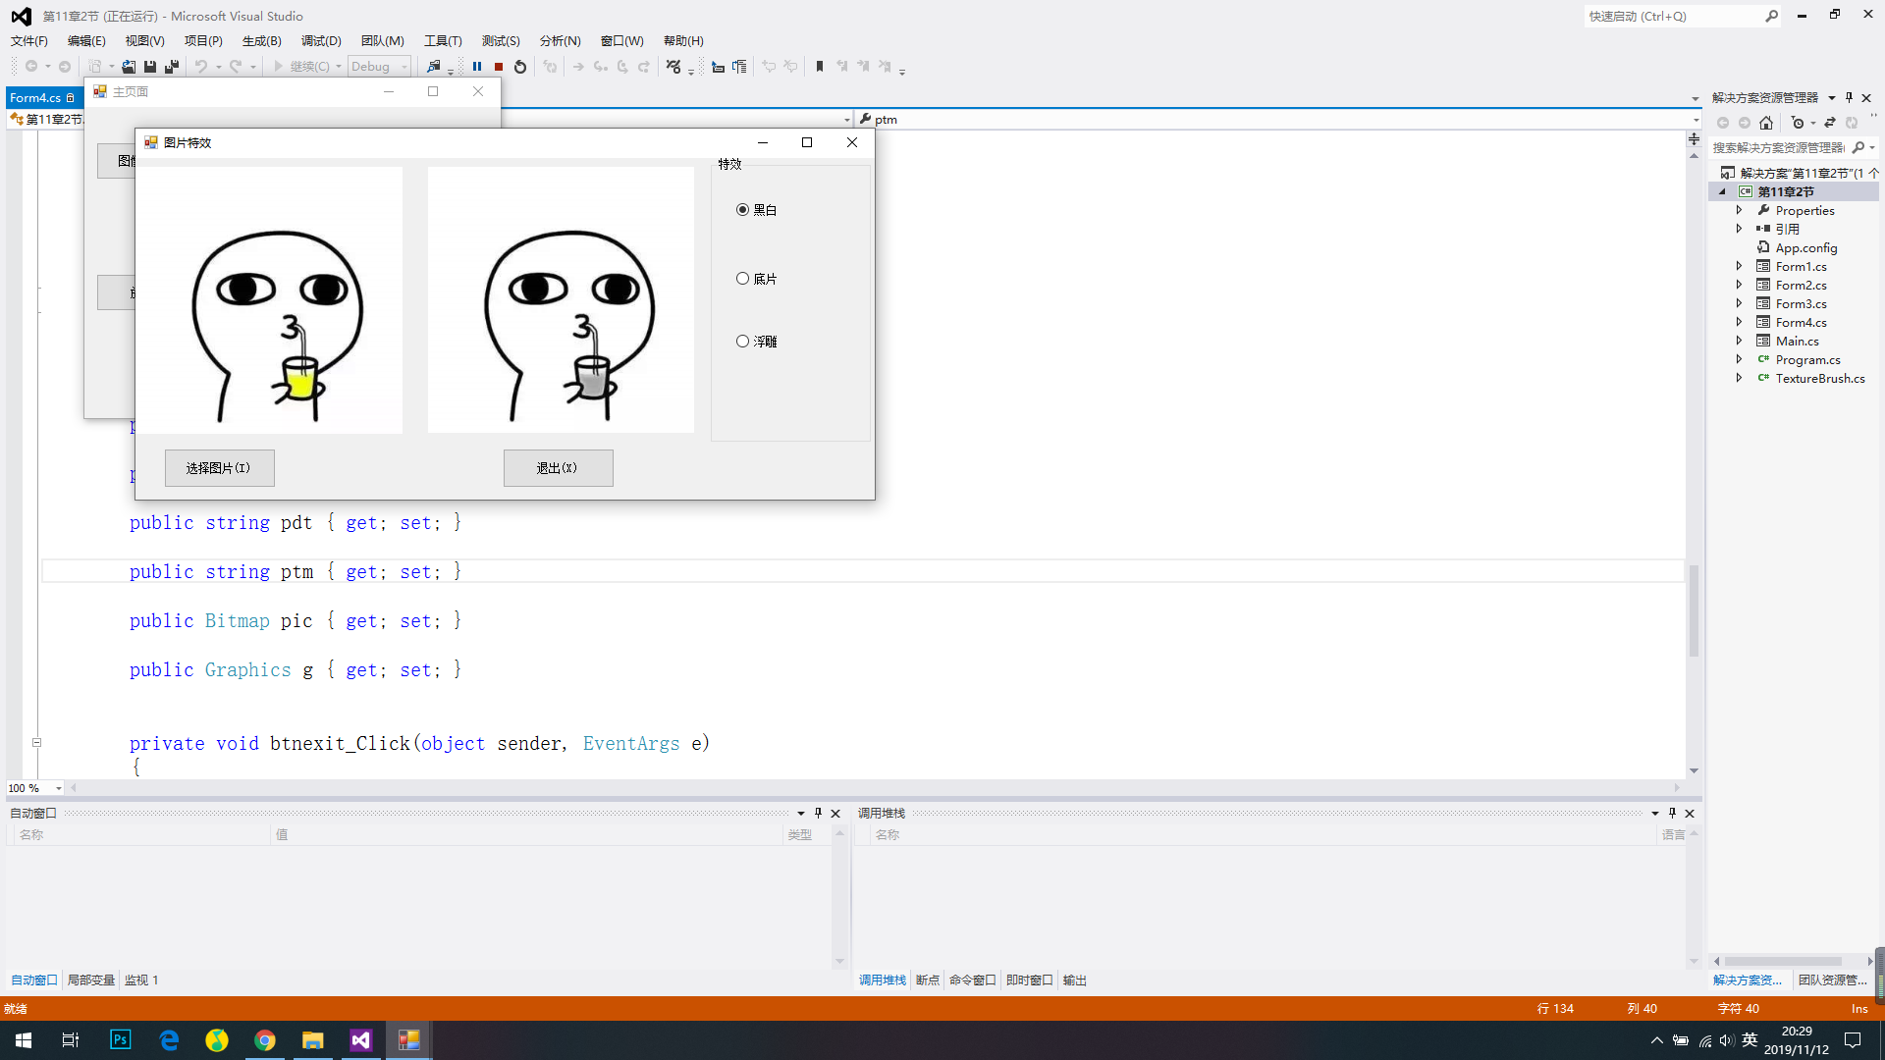The width and height of the screenshot is (1885, 1060).
Task: Open Visual Studio from the taskbar
Action: (360, 1040)
